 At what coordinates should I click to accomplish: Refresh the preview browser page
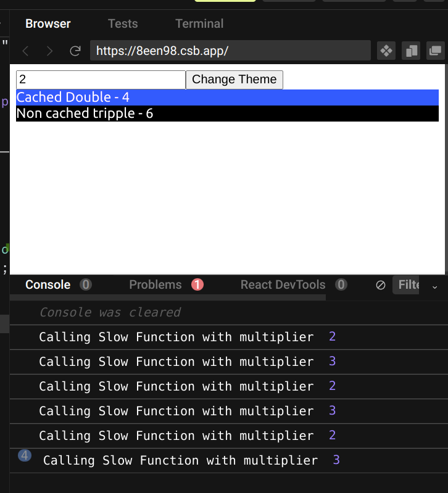click(x=75, y=51)
